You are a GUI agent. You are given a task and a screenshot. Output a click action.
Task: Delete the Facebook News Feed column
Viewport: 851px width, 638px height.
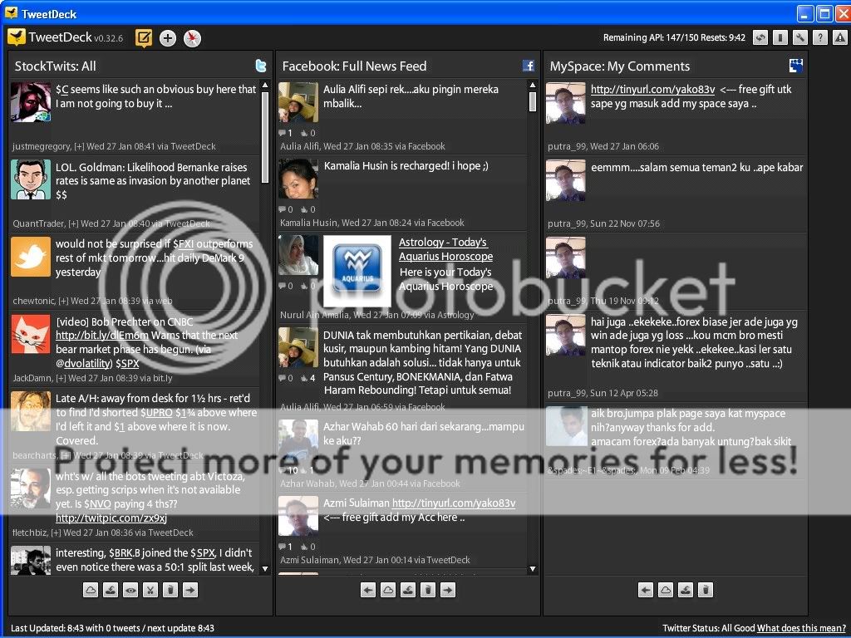tap(428, 590)
